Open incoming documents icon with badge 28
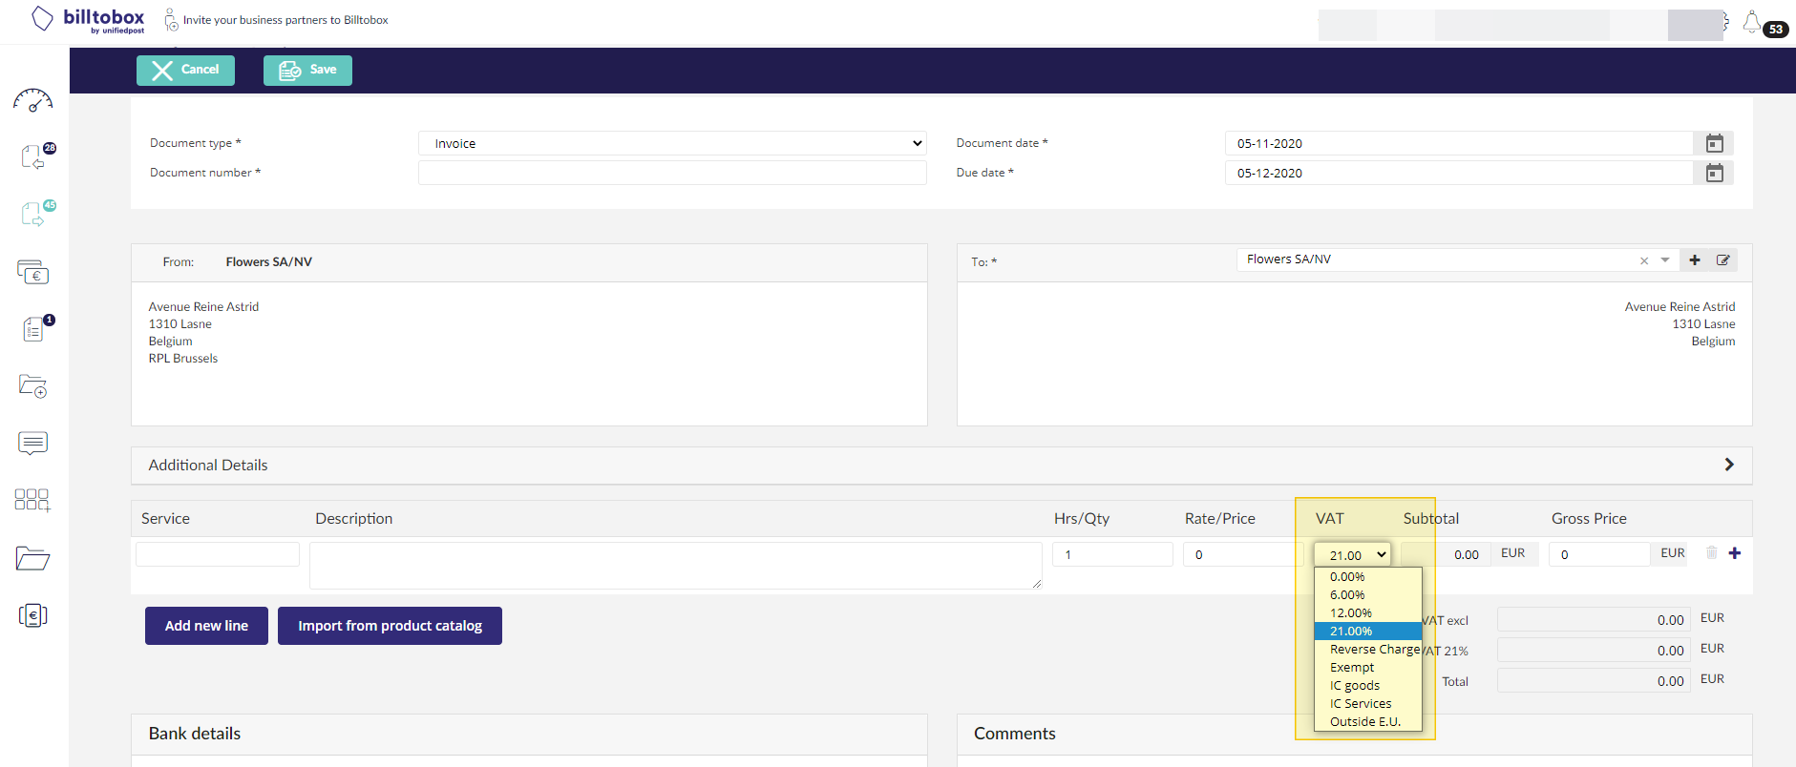The height and width of the screenshot is (767, 1796). [35, 155]
